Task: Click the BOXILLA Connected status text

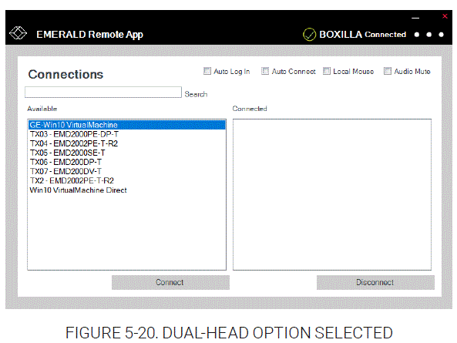Action: pos(362,35)
